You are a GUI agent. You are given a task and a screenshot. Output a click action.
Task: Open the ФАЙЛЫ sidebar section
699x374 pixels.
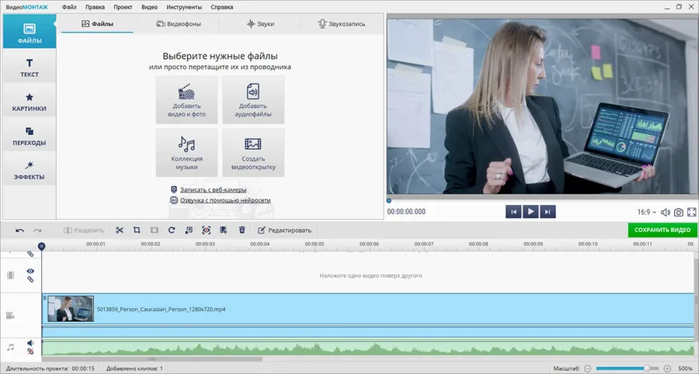point(30,32)
